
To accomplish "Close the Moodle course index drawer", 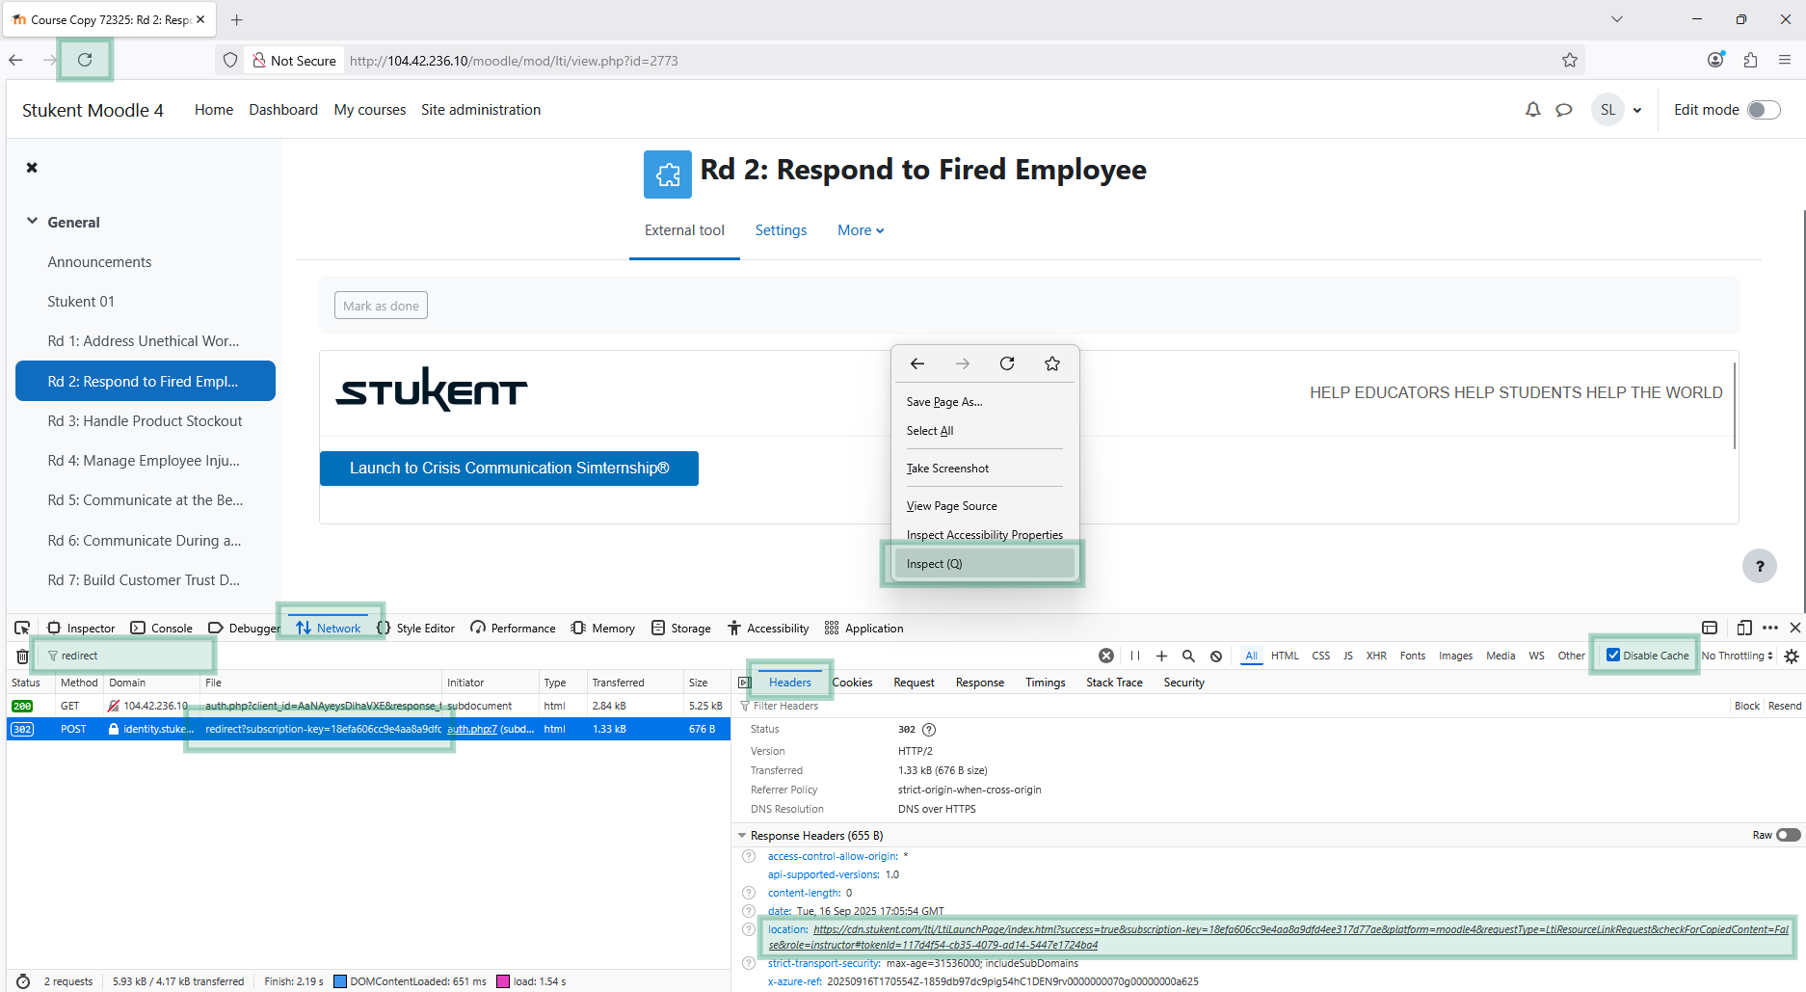I will (32, 168).
